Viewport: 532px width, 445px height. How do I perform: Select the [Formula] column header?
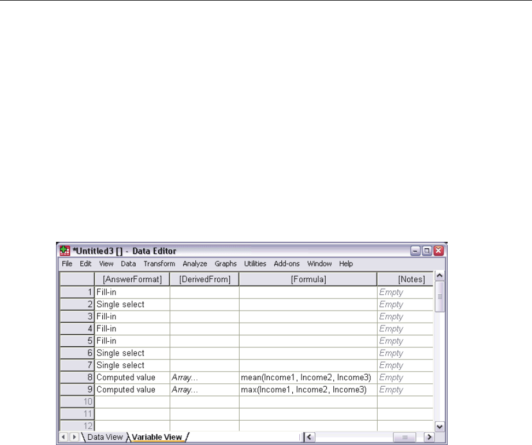308,279
